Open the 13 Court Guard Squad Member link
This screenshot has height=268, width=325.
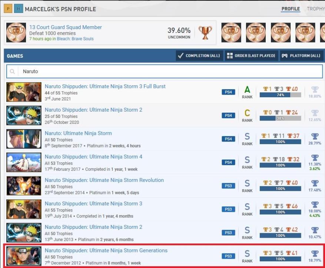pos(66,27)
